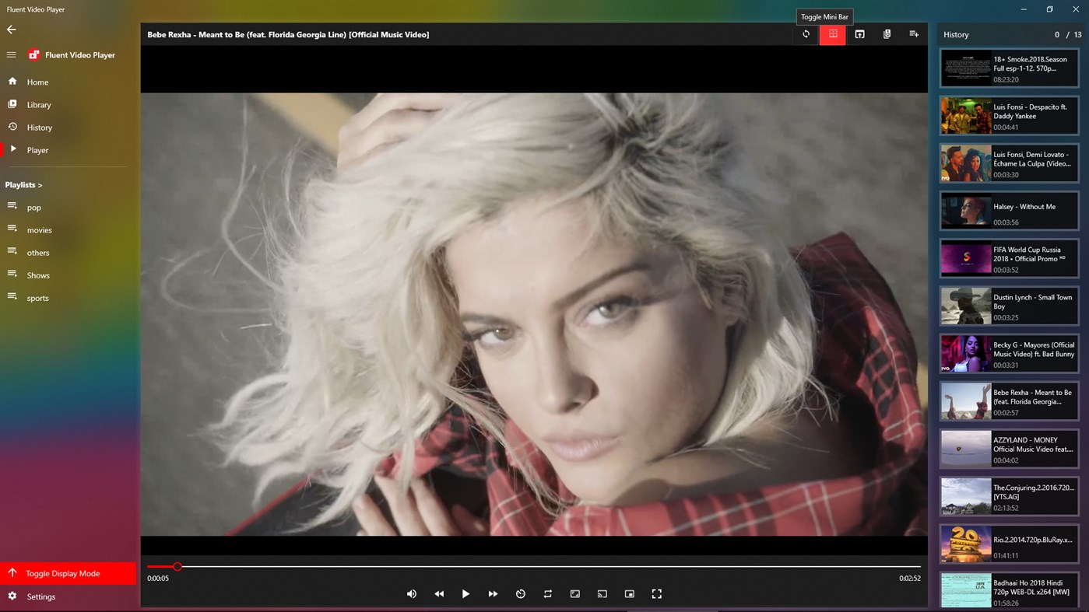Collapse the player with the back arrow
This screenshot has height=612, width=1089.
(11, 30)
